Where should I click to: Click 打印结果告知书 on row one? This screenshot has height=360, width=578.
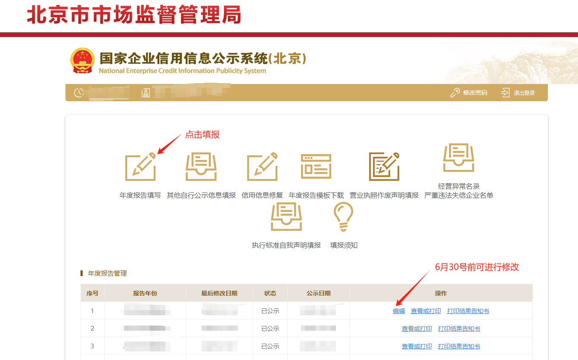tap(469, 310)
